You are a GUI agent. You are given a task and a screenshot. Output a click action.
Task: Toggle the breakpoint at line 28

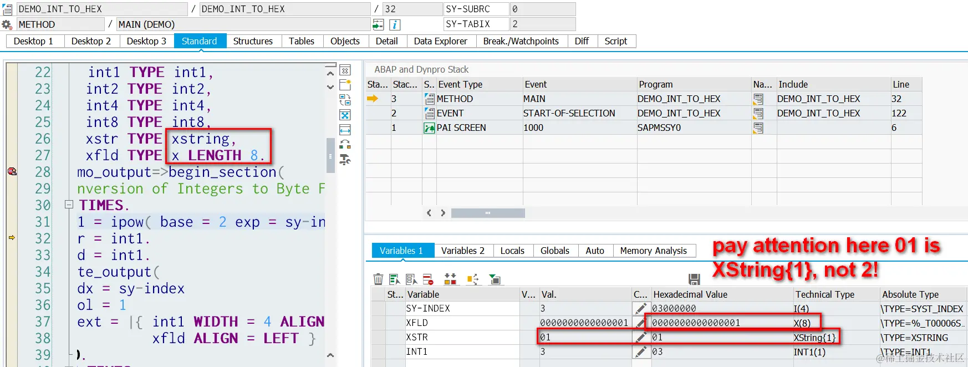[12, 171]
